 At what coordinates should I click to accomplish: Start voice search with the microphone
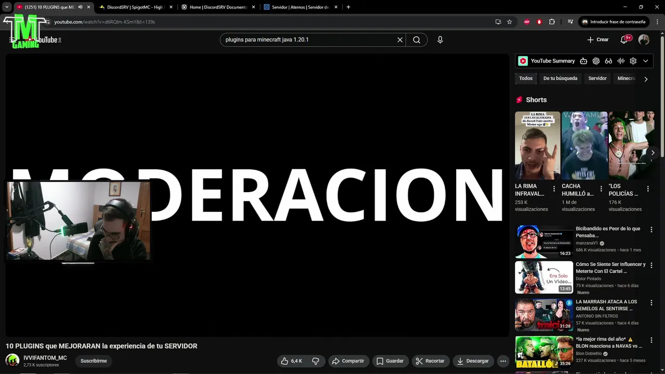pyautogui.click(x=440, y=39)
